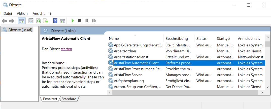The image size is (271, 109).
Task: Click the Stop Service square icon
Action: pyautogui.click(x=80, y=21)
